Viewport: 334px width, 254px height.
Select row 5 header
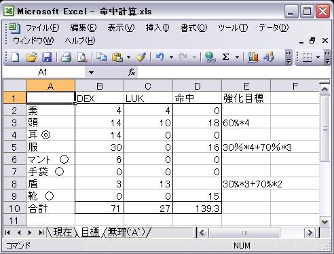(x=14, y=147)
